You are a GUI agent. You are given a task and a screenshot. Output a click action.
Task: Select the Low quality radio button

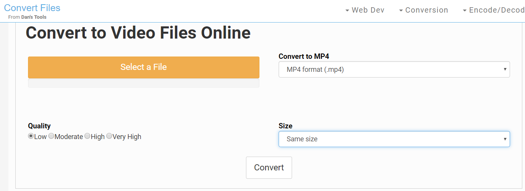(31, 136)
